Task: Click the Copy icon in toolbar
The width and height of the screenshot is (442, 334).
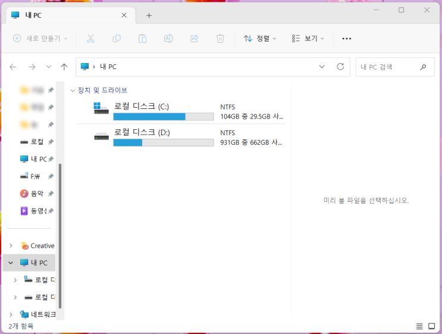Action: (x=117, y=38)
